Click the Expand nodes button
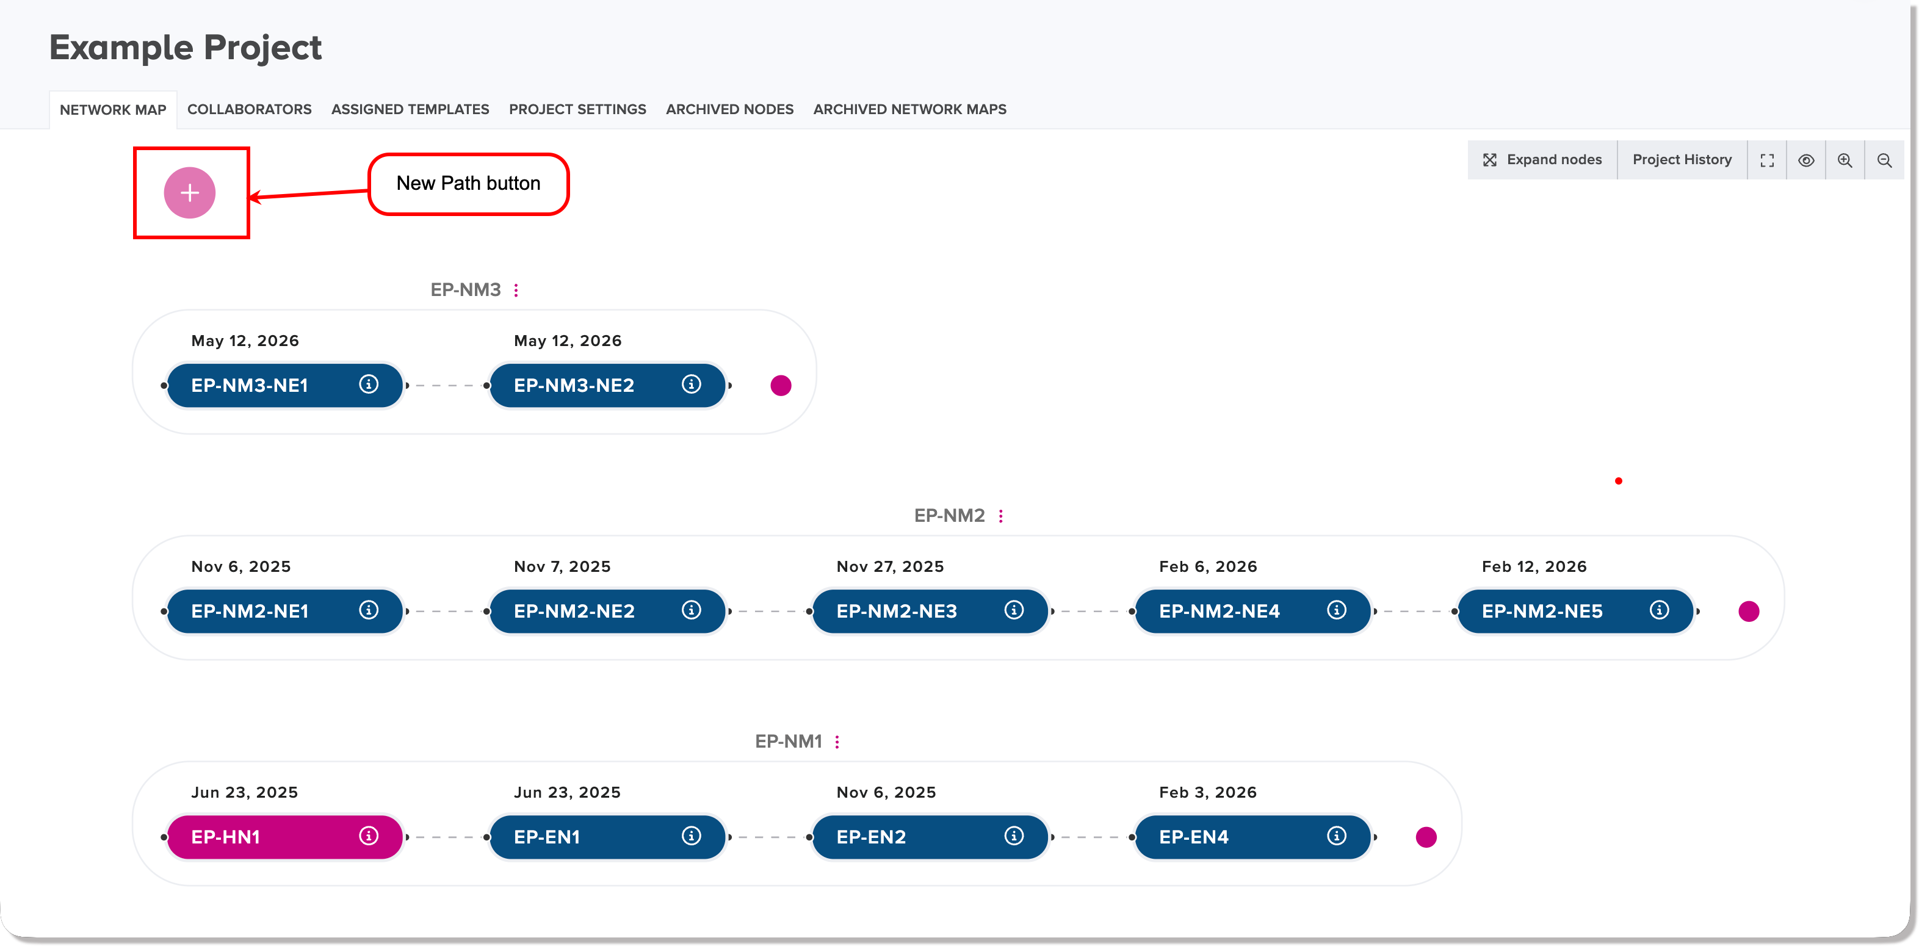 1542,160
